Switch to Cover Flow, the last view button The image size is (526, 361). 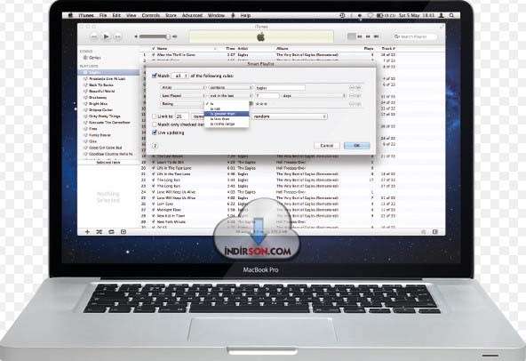(376, 36)
